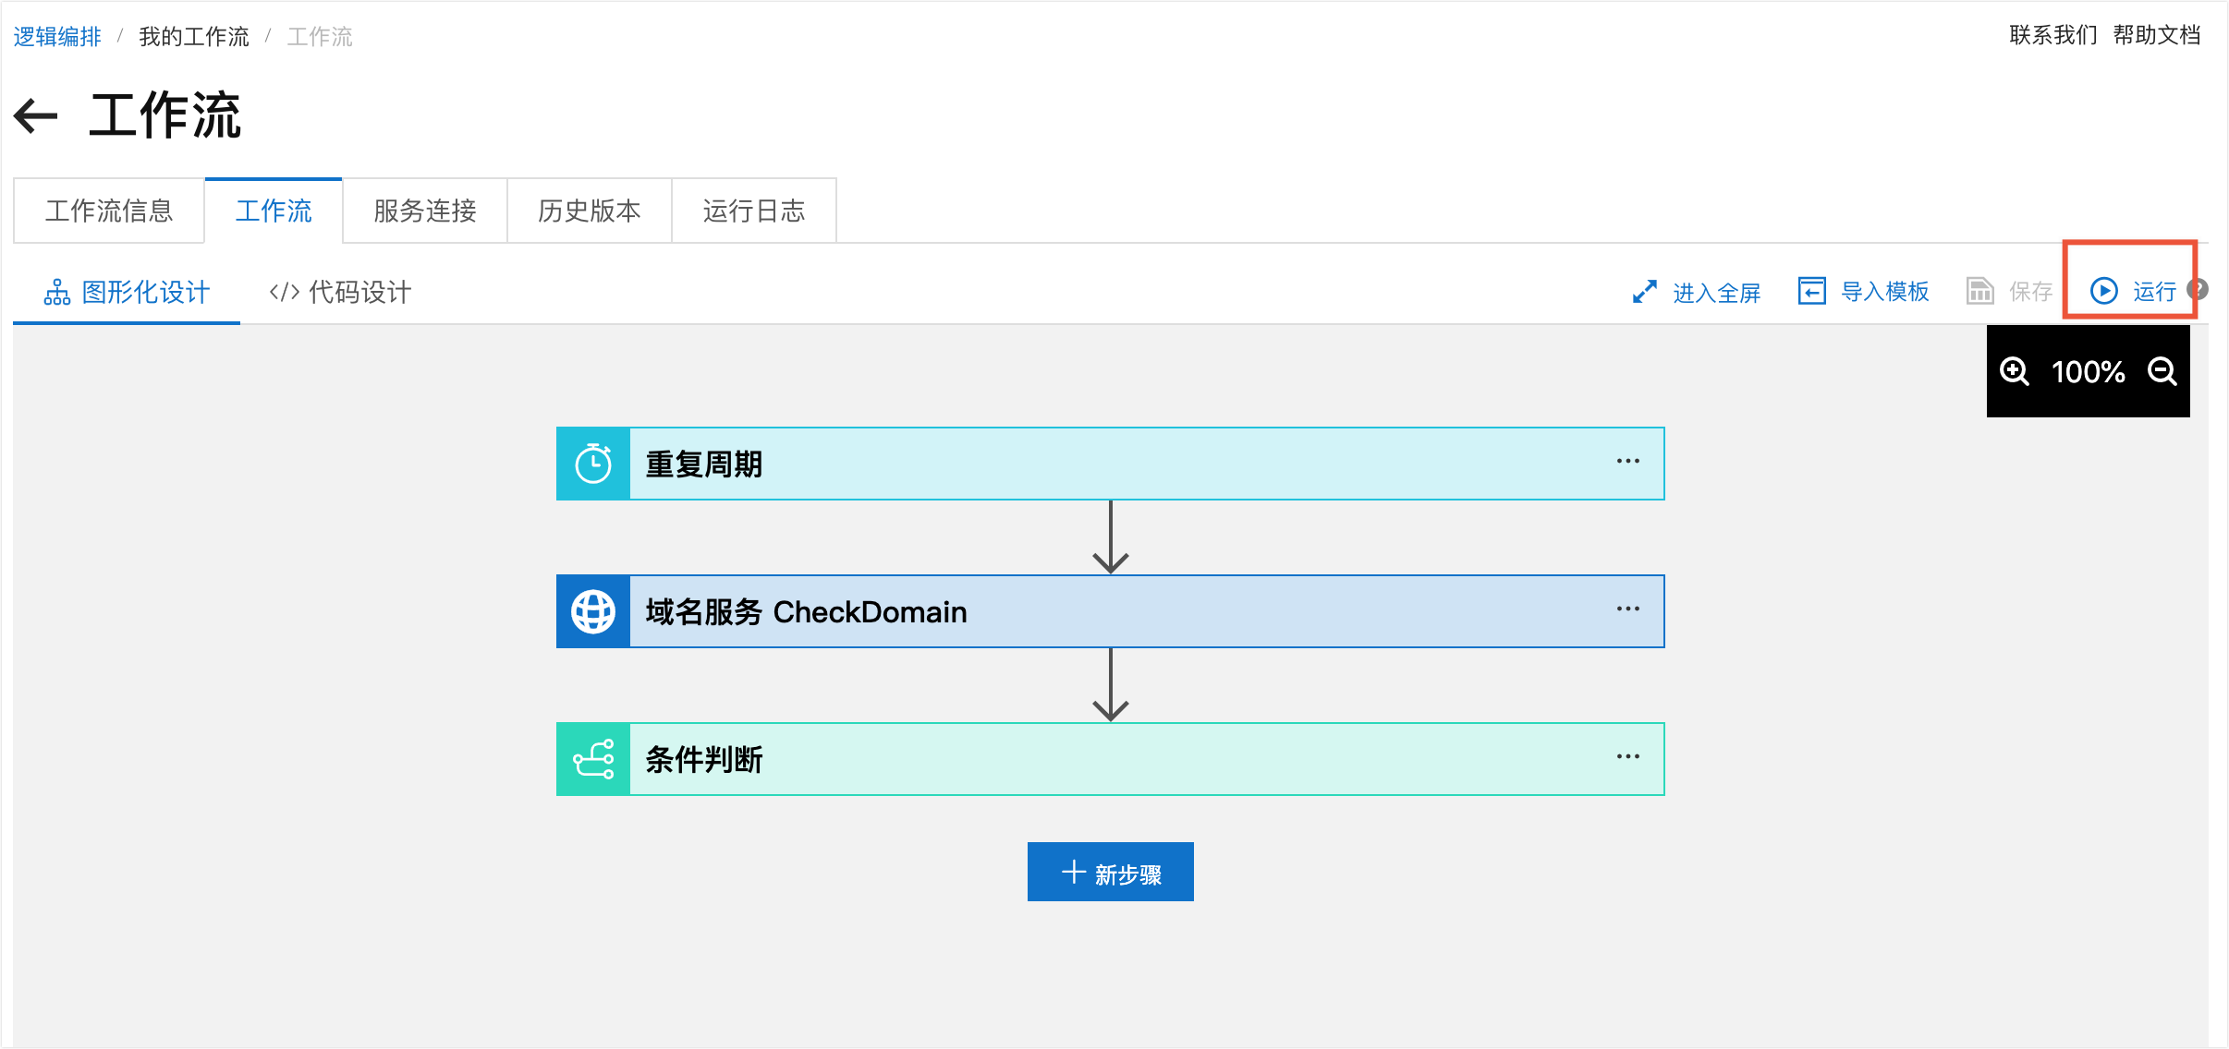Screen dimensions: 2229x1049
Task: Click the zoom in magnifier icon
Action: coord(2014,371)
